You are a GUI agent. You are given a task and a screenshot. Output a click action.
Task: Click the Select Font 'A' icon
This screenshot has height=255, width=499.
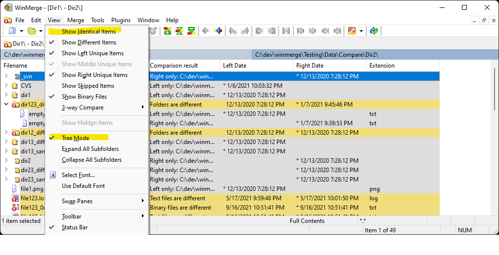coord(53,175)
